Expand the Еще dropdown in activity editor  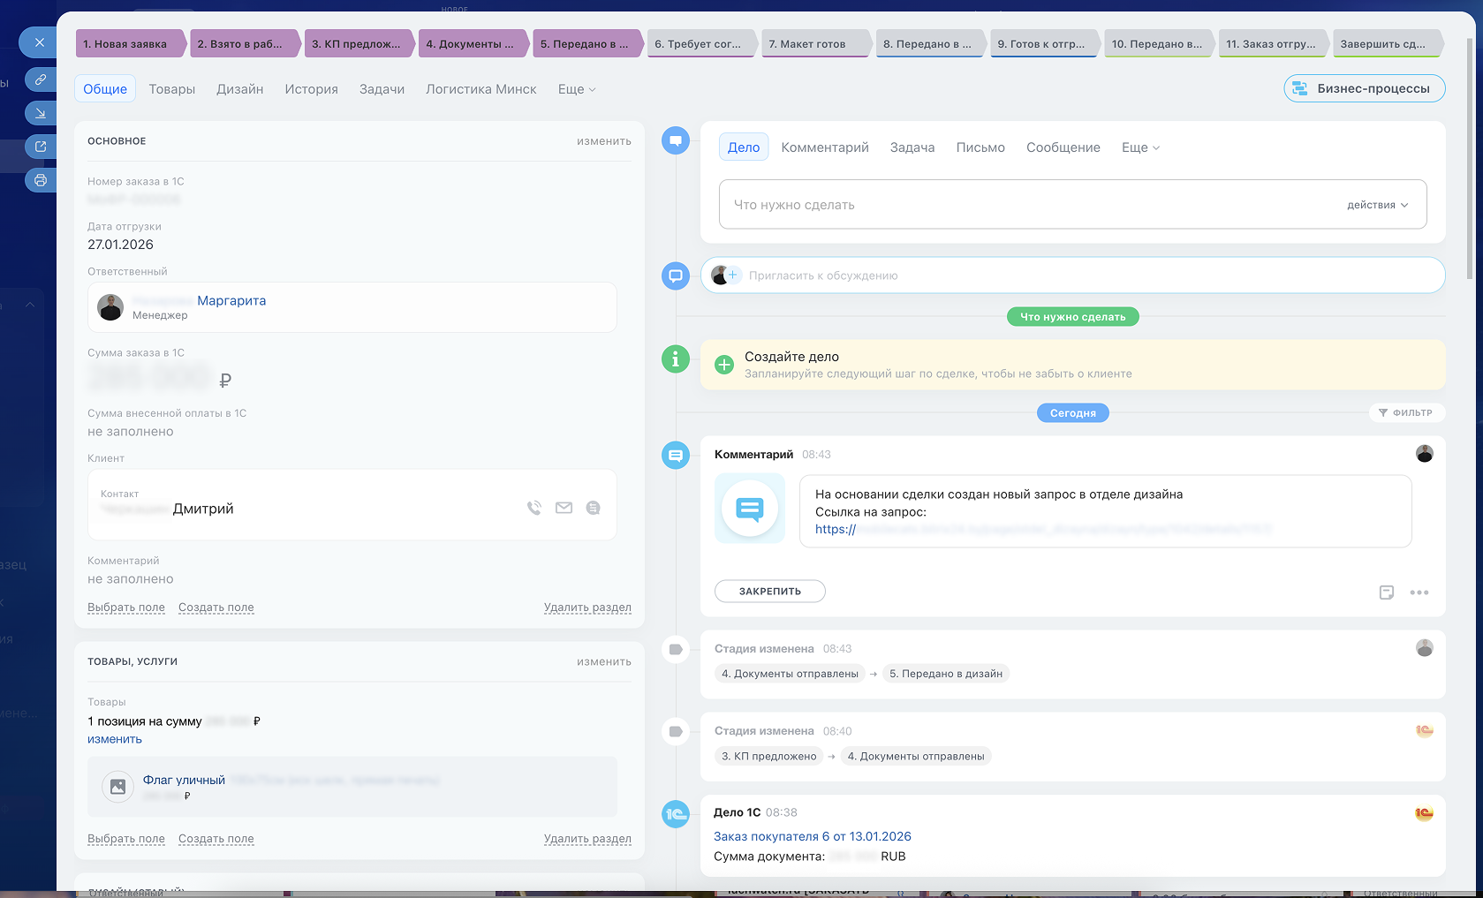point(1140,147)
